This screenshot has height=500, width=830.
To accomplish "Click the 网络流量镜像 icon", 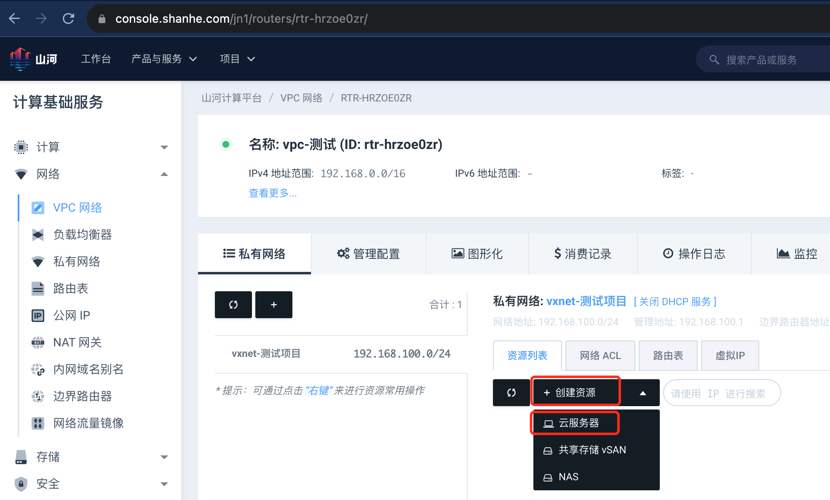I will (x=38, y=423).
